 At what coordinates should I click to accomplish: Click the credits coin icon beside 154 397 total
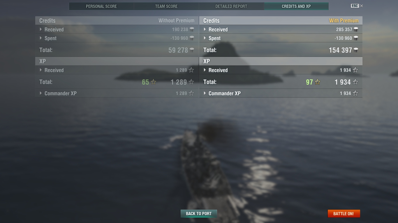tap(356, 50)
